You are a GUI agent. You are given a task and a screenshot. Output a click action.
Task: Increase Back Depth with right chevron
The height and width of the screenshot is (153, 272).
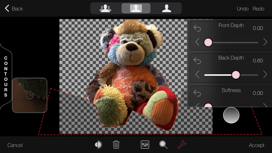[x=265, y=75]
